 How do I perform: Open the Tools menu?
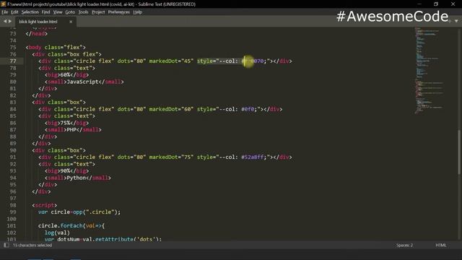(x=84, y=12)
